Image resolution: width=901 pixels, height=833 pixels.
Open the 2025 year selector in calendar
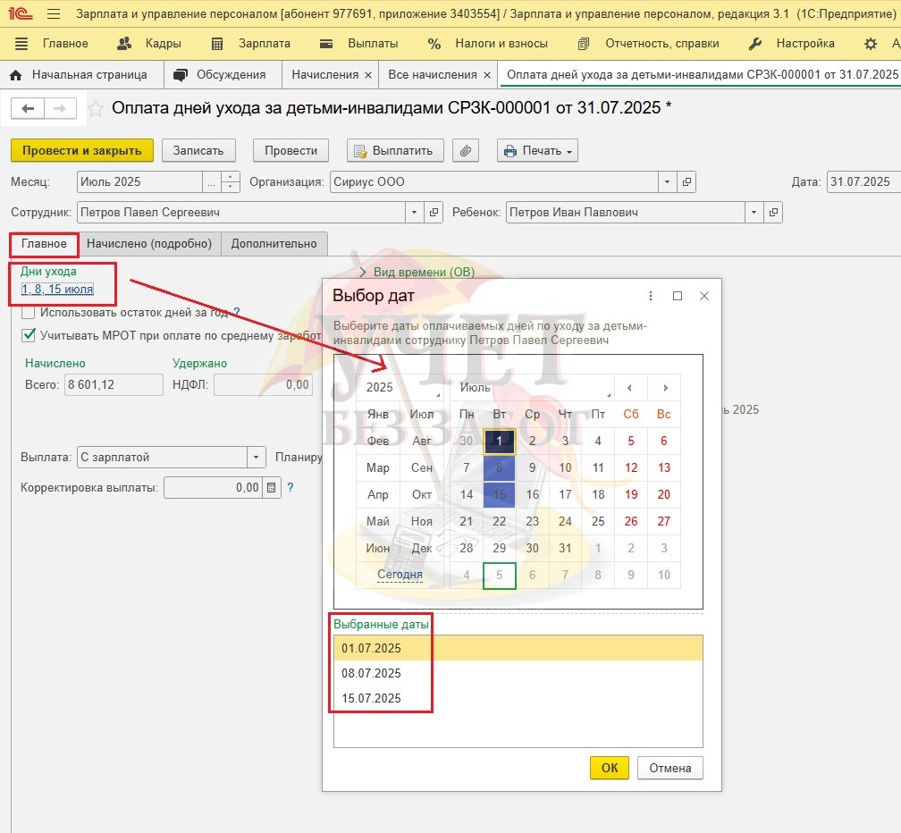pyautogui.click(x=400, y=387)
